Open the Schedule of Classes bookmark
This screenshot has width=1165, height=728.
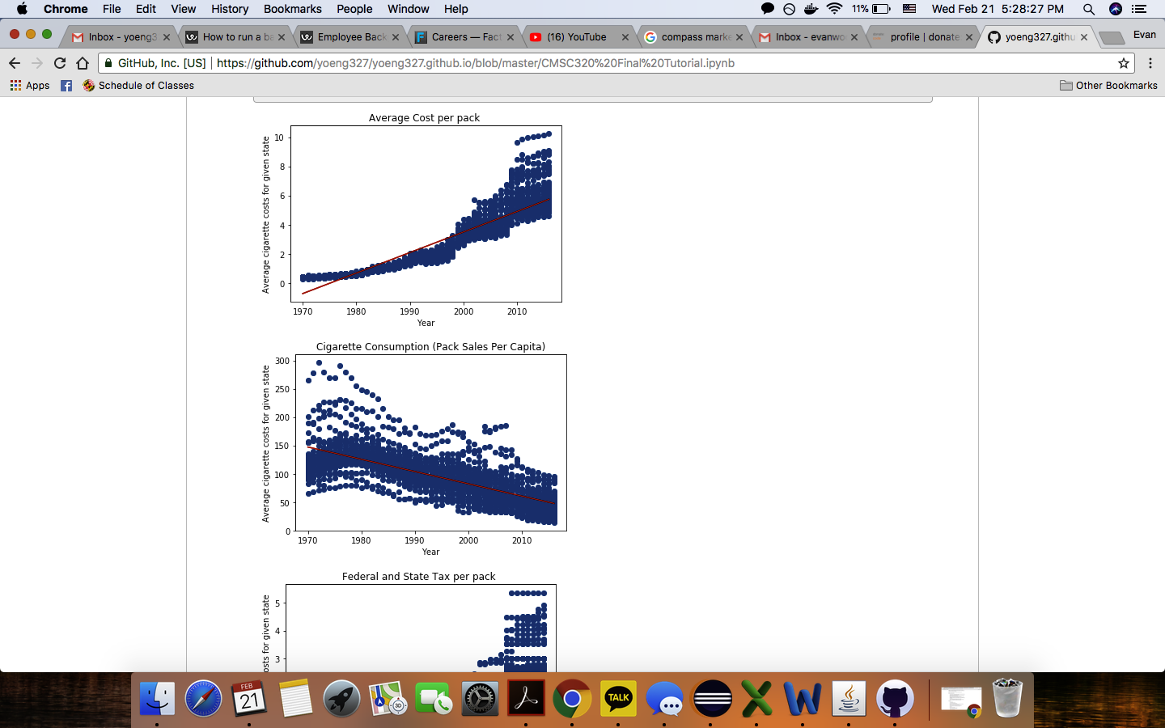coord(138,86)
